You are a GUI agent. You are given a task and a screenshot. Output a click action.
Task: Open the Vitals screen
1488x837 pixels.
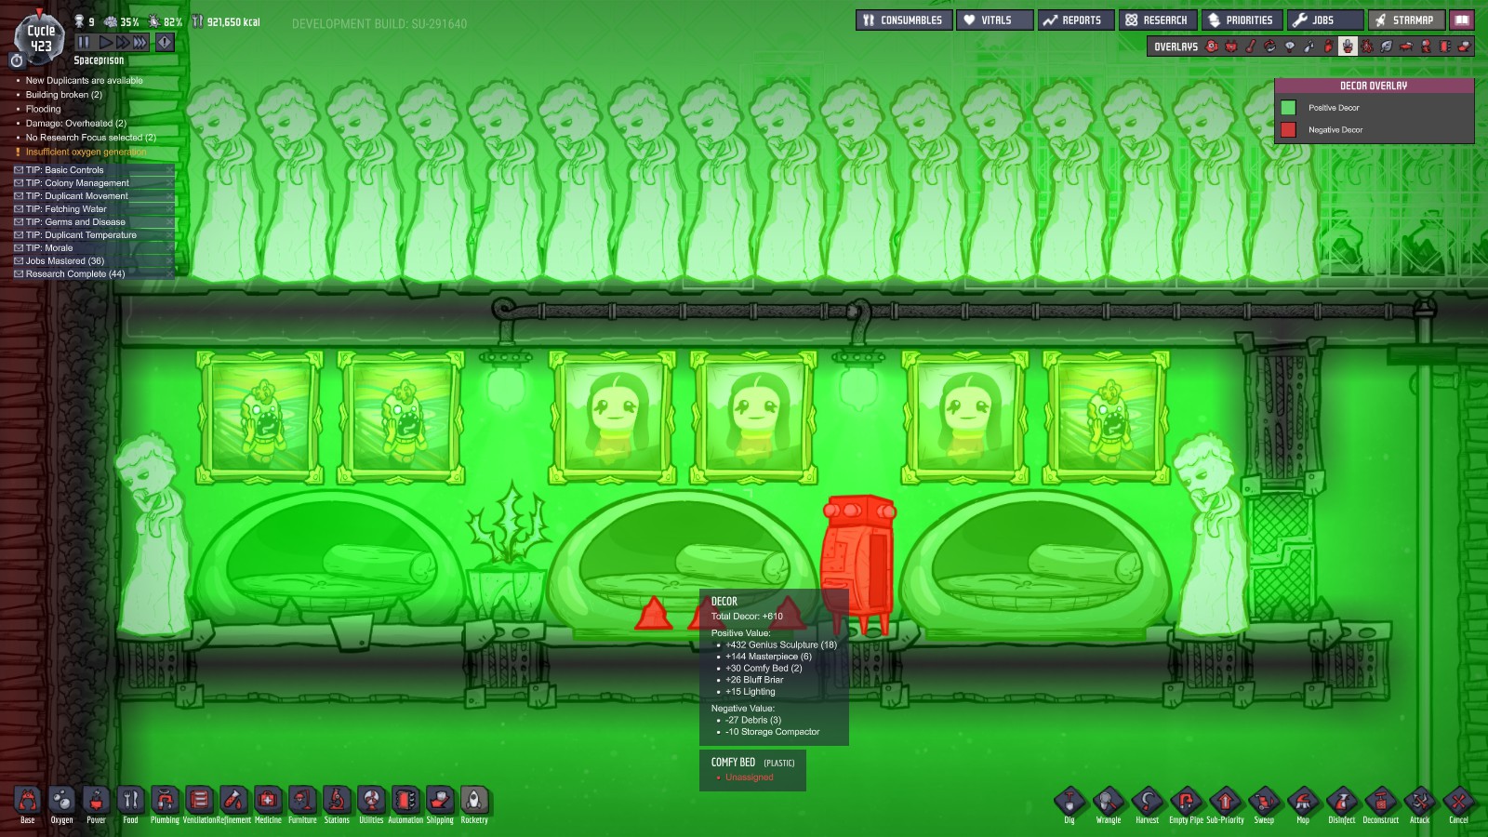[996, 20]
